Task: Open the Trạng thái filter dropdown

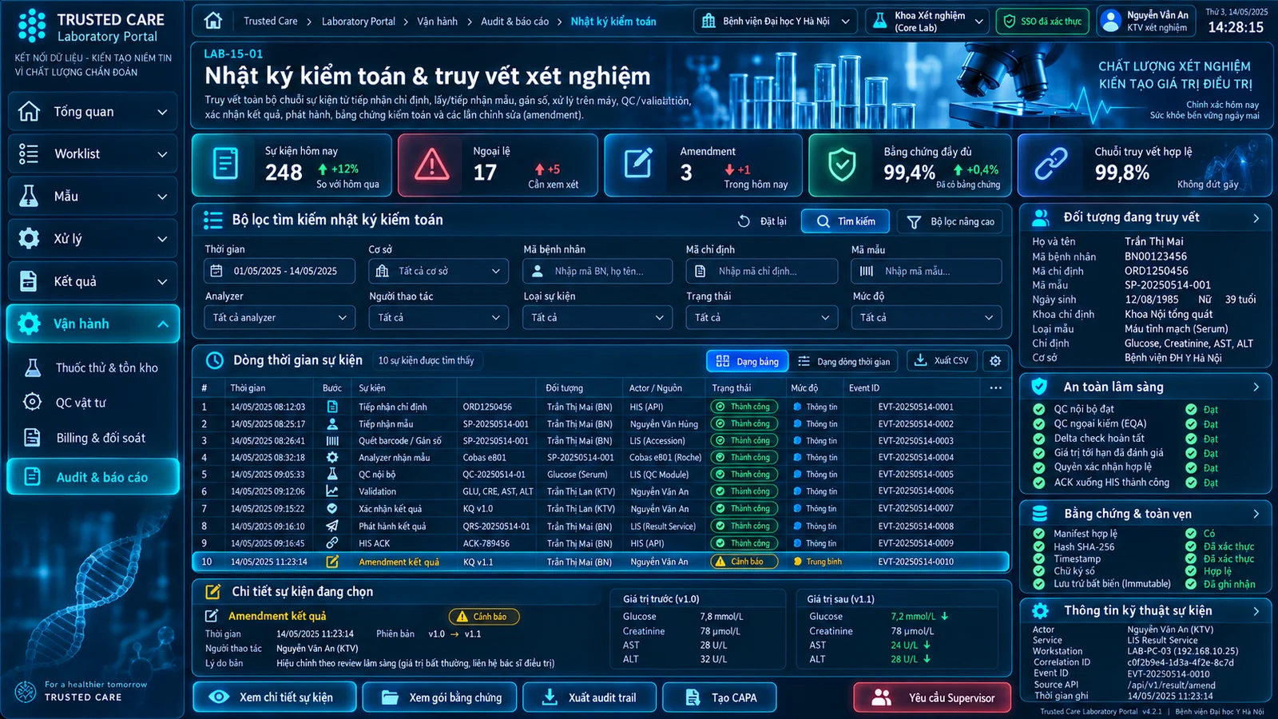Action: click(x=761, y=317)
